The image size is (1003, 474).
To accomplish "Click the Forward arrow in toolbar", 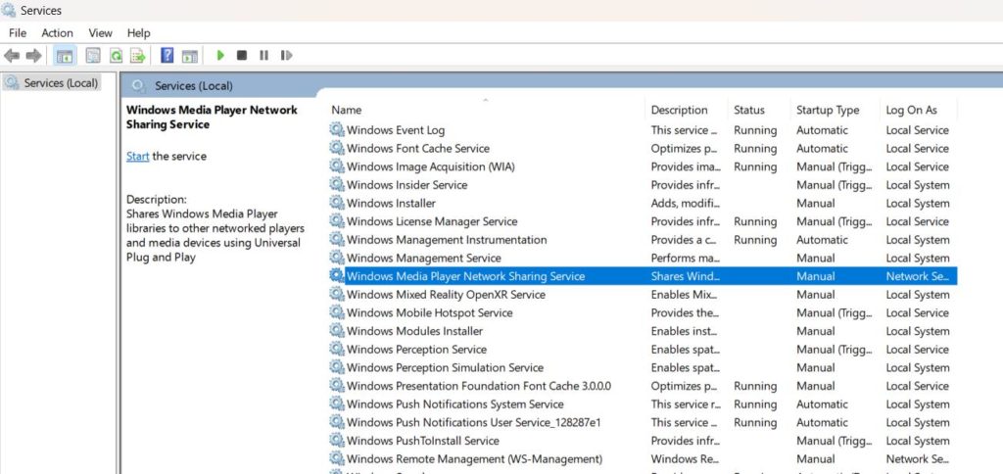I will 34,56.
